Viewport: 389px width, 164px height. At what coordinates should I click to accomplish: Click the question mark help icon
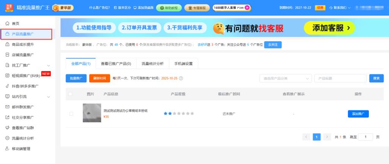[x=181, y=78]
